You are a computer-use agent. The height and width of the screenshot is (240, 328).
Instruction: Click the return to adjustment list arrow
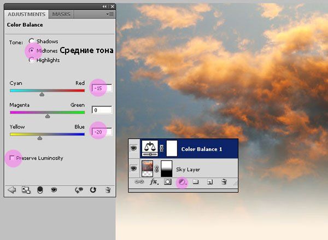tap(12, 190)
